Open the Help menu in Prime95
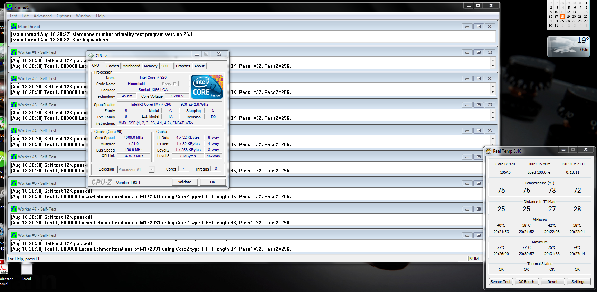Viewport: 597px width, 292px height. (x=100, y=16)
